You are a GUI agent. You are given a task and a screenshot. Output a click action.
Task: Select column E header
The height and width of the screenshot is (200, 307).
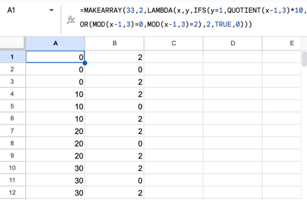point(281,43)
